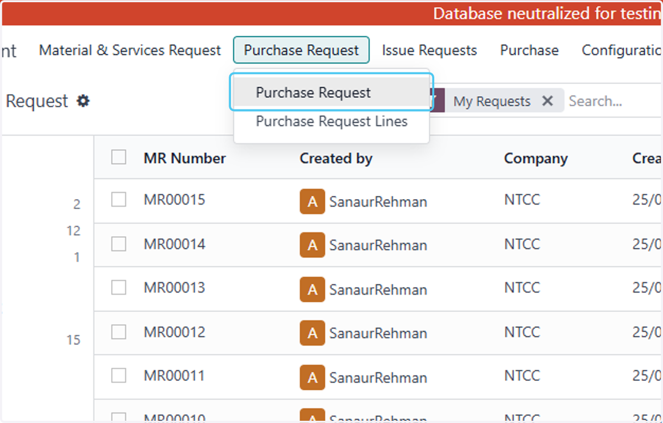663x423 pixels.
Task: Click the avatar icon in row MR00012
Action: pos(312,333)
